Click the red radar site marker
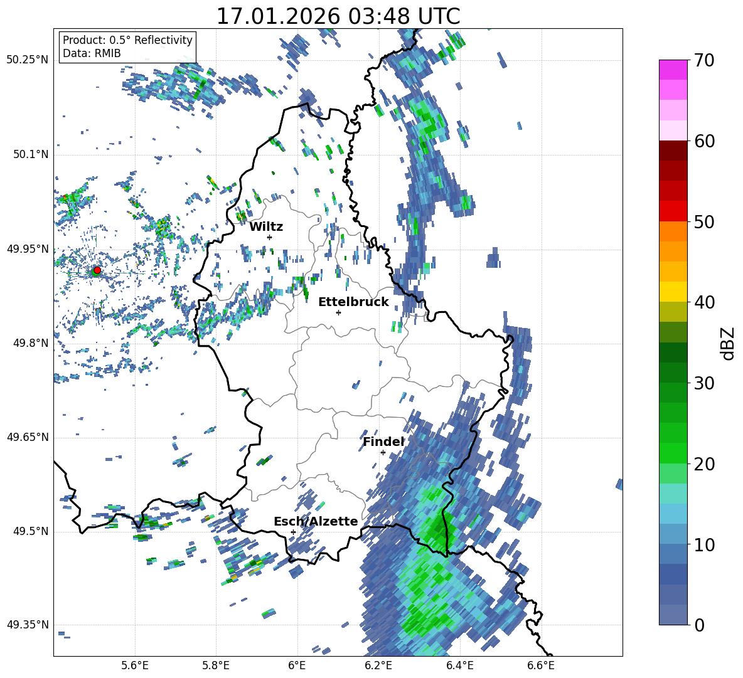The image size is (743, 678). 97,270
